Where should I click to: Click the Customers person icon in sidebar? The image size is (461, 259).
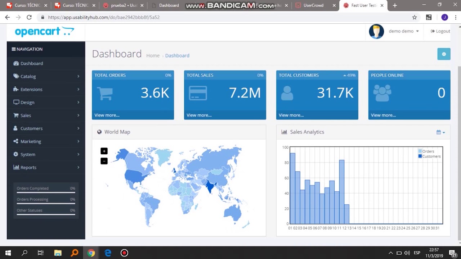pos(15,128)
